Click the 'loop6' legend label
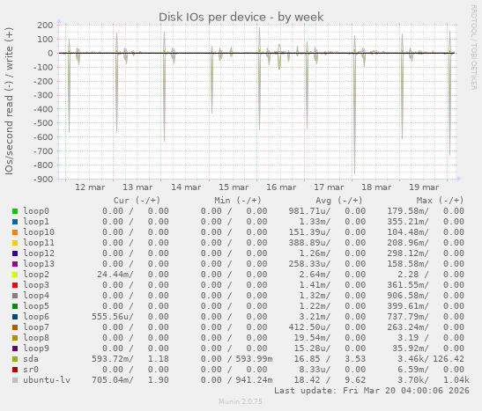The width and height of the screenshot is (482, 411). (x=36, y=317)
